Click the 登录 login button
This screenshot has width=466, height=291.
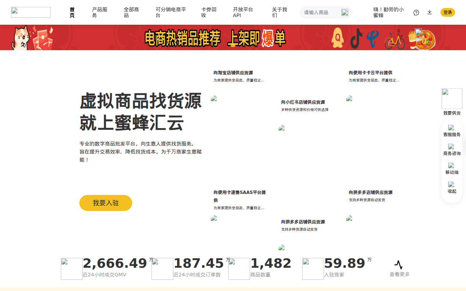coord(447,12)
